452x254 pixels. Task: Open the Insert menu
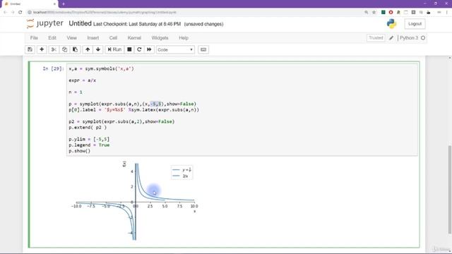(x=93, y=37)
